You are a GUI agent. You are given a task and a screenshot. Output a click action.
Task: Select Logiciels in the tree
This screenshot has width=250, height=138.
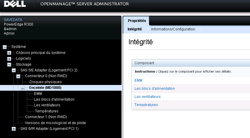24,58
